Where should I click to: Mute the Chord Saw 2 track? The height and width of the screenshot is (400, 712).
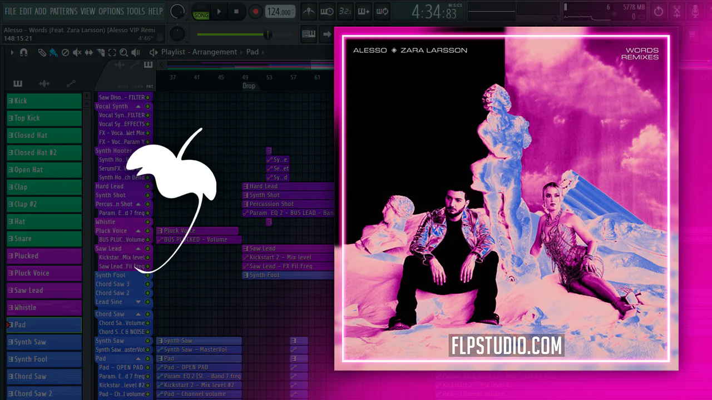pos(147,293)
